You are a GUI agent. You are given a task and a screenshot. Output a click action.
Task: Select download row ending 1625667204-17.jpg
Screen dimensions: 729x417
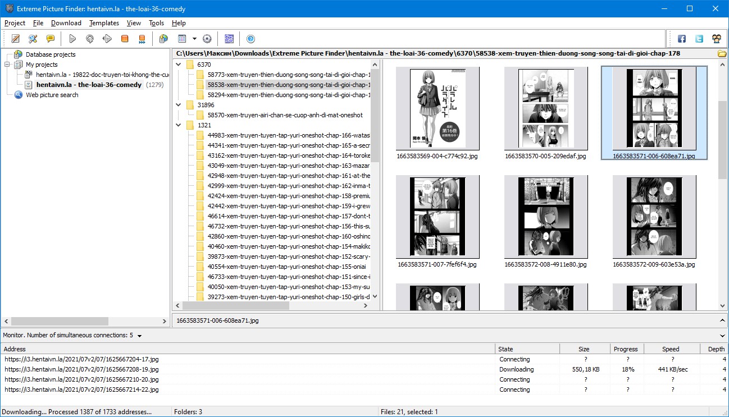(364, 359)
